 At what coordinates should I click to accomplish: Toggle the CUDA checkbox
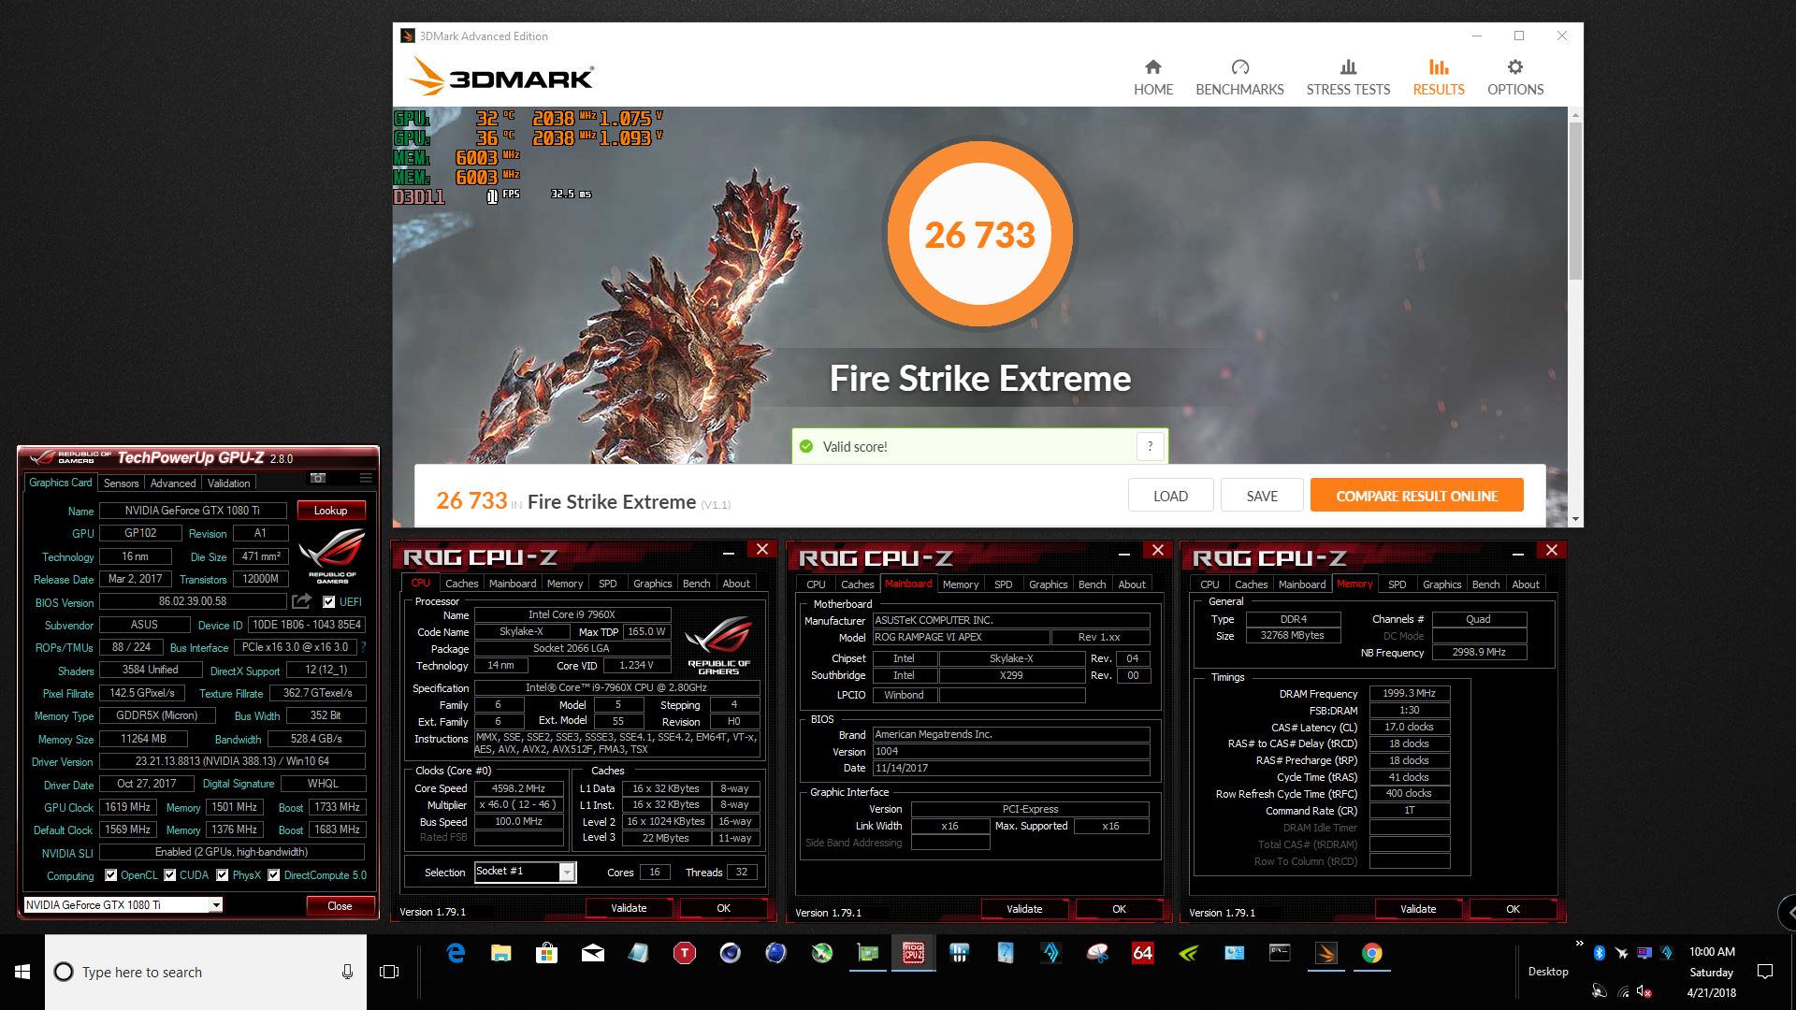click(170, 875)
